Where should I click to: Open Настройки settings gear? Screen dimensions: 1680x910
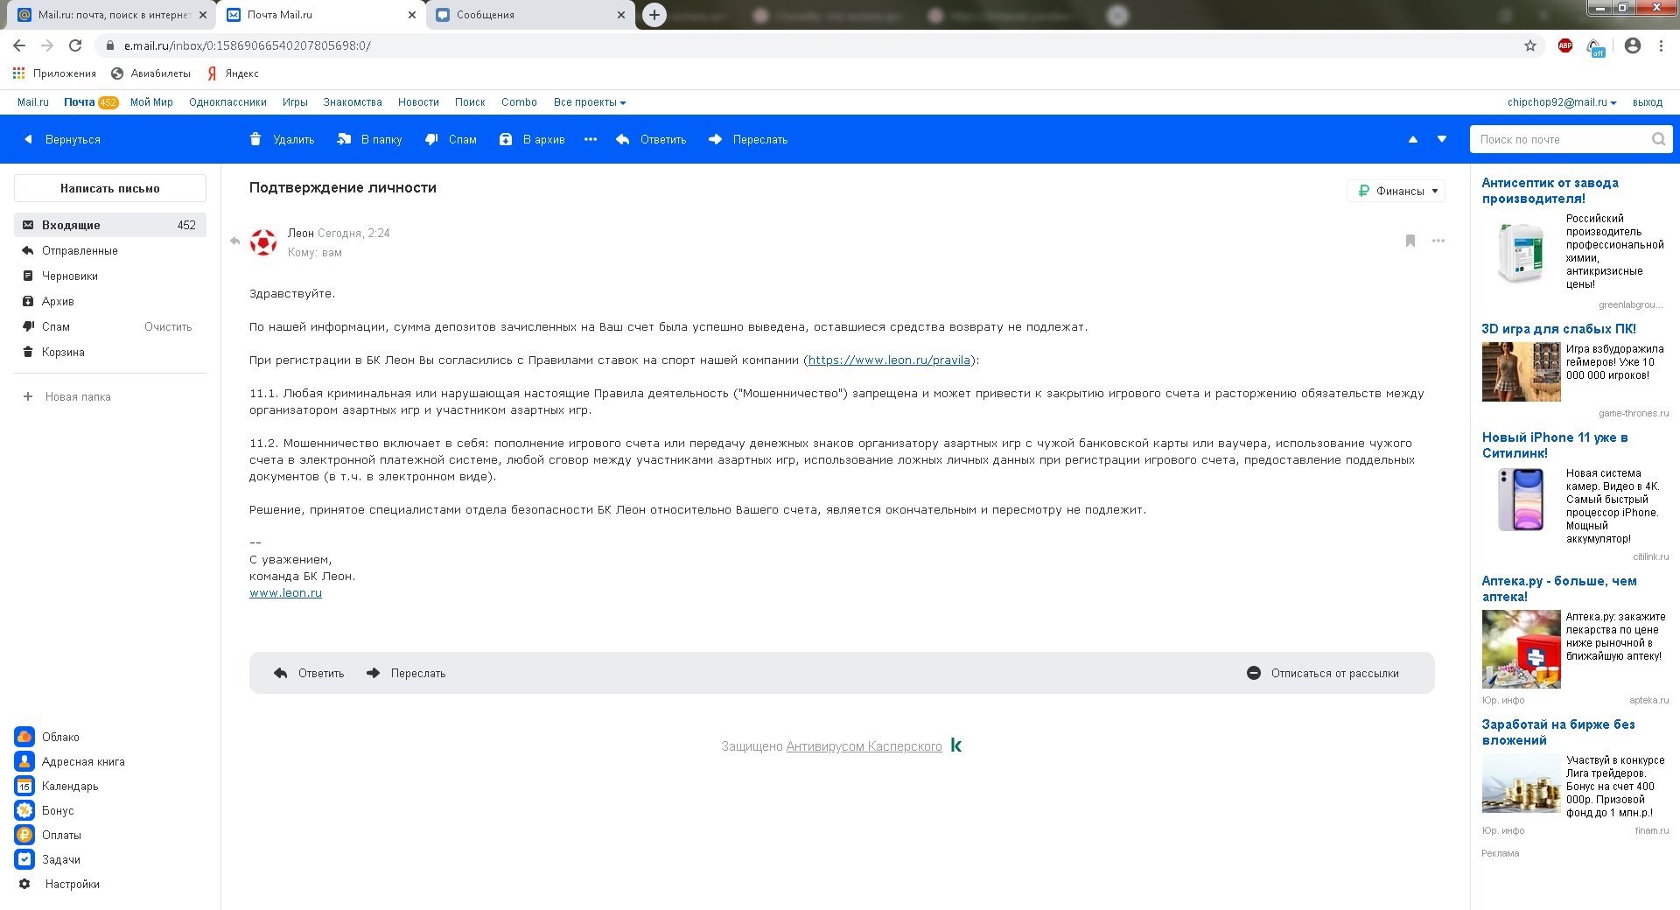click(24, 884)
